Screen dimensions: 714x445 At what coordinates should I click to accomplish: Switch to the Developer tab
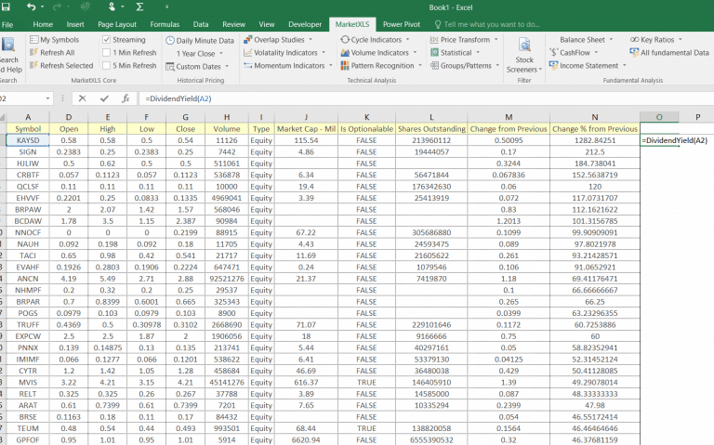[x=305, y=24]
